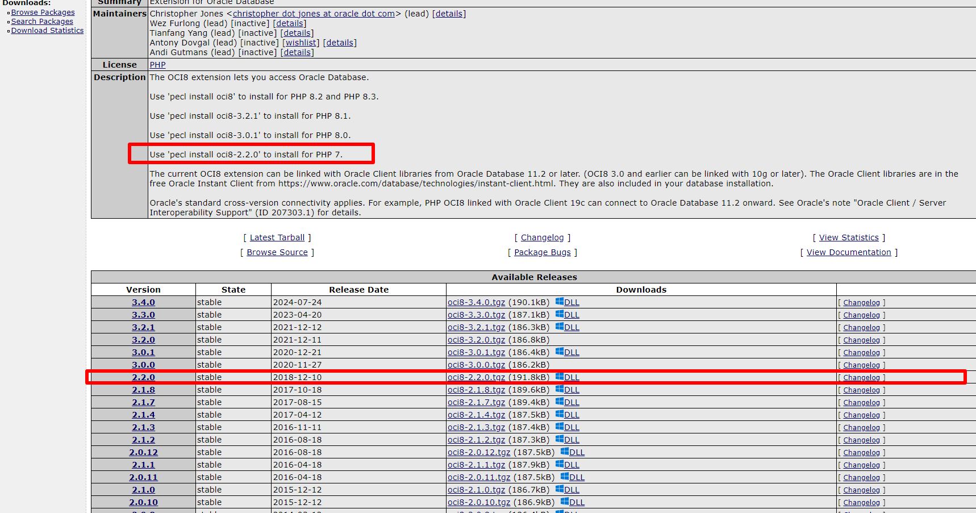Click Christopher Jones email address link
The image size is (976, 513).
click(314, 14)
